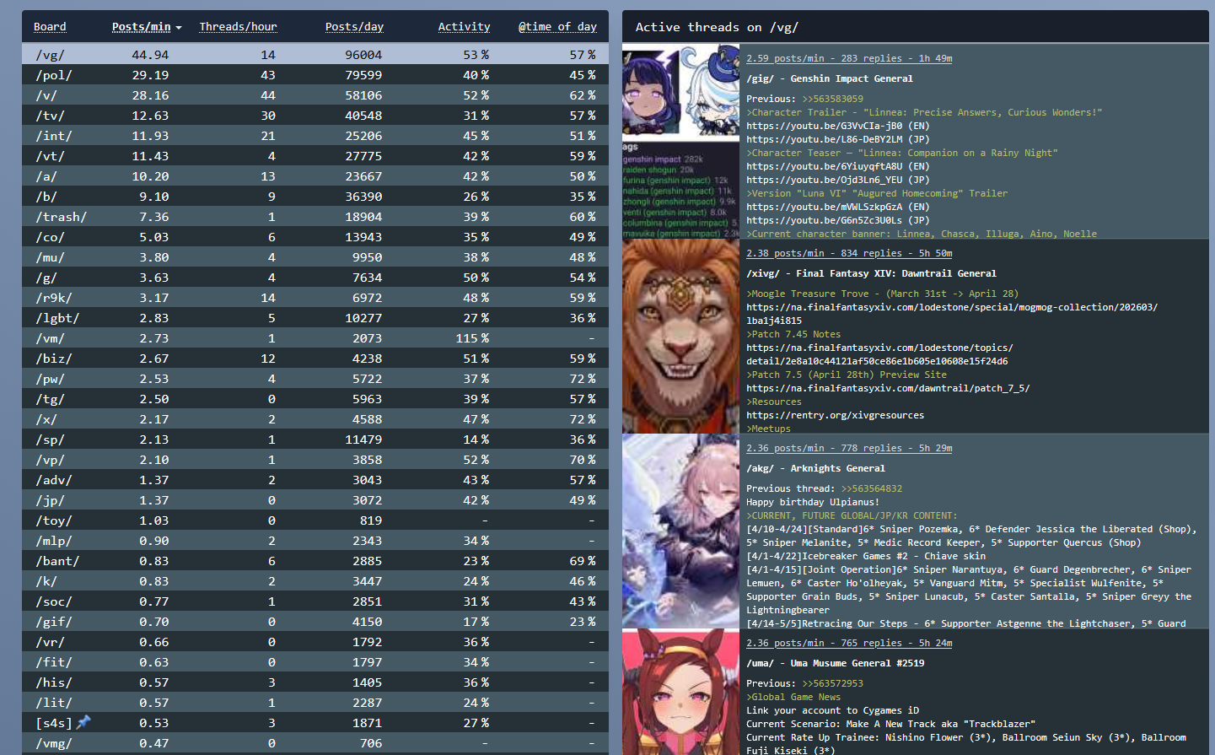Viewport: 1215px width, 755px height.
Task: Open the '2.36 posts/min - 765 replies' thread link
Action: (x=849, y=643)
